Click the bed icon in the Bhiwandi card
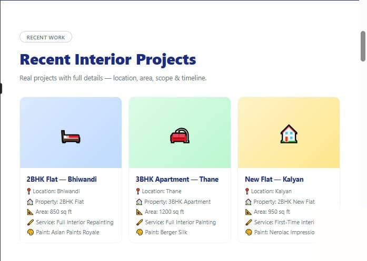This screenshot has width=367, height=261. pos(71,137)
